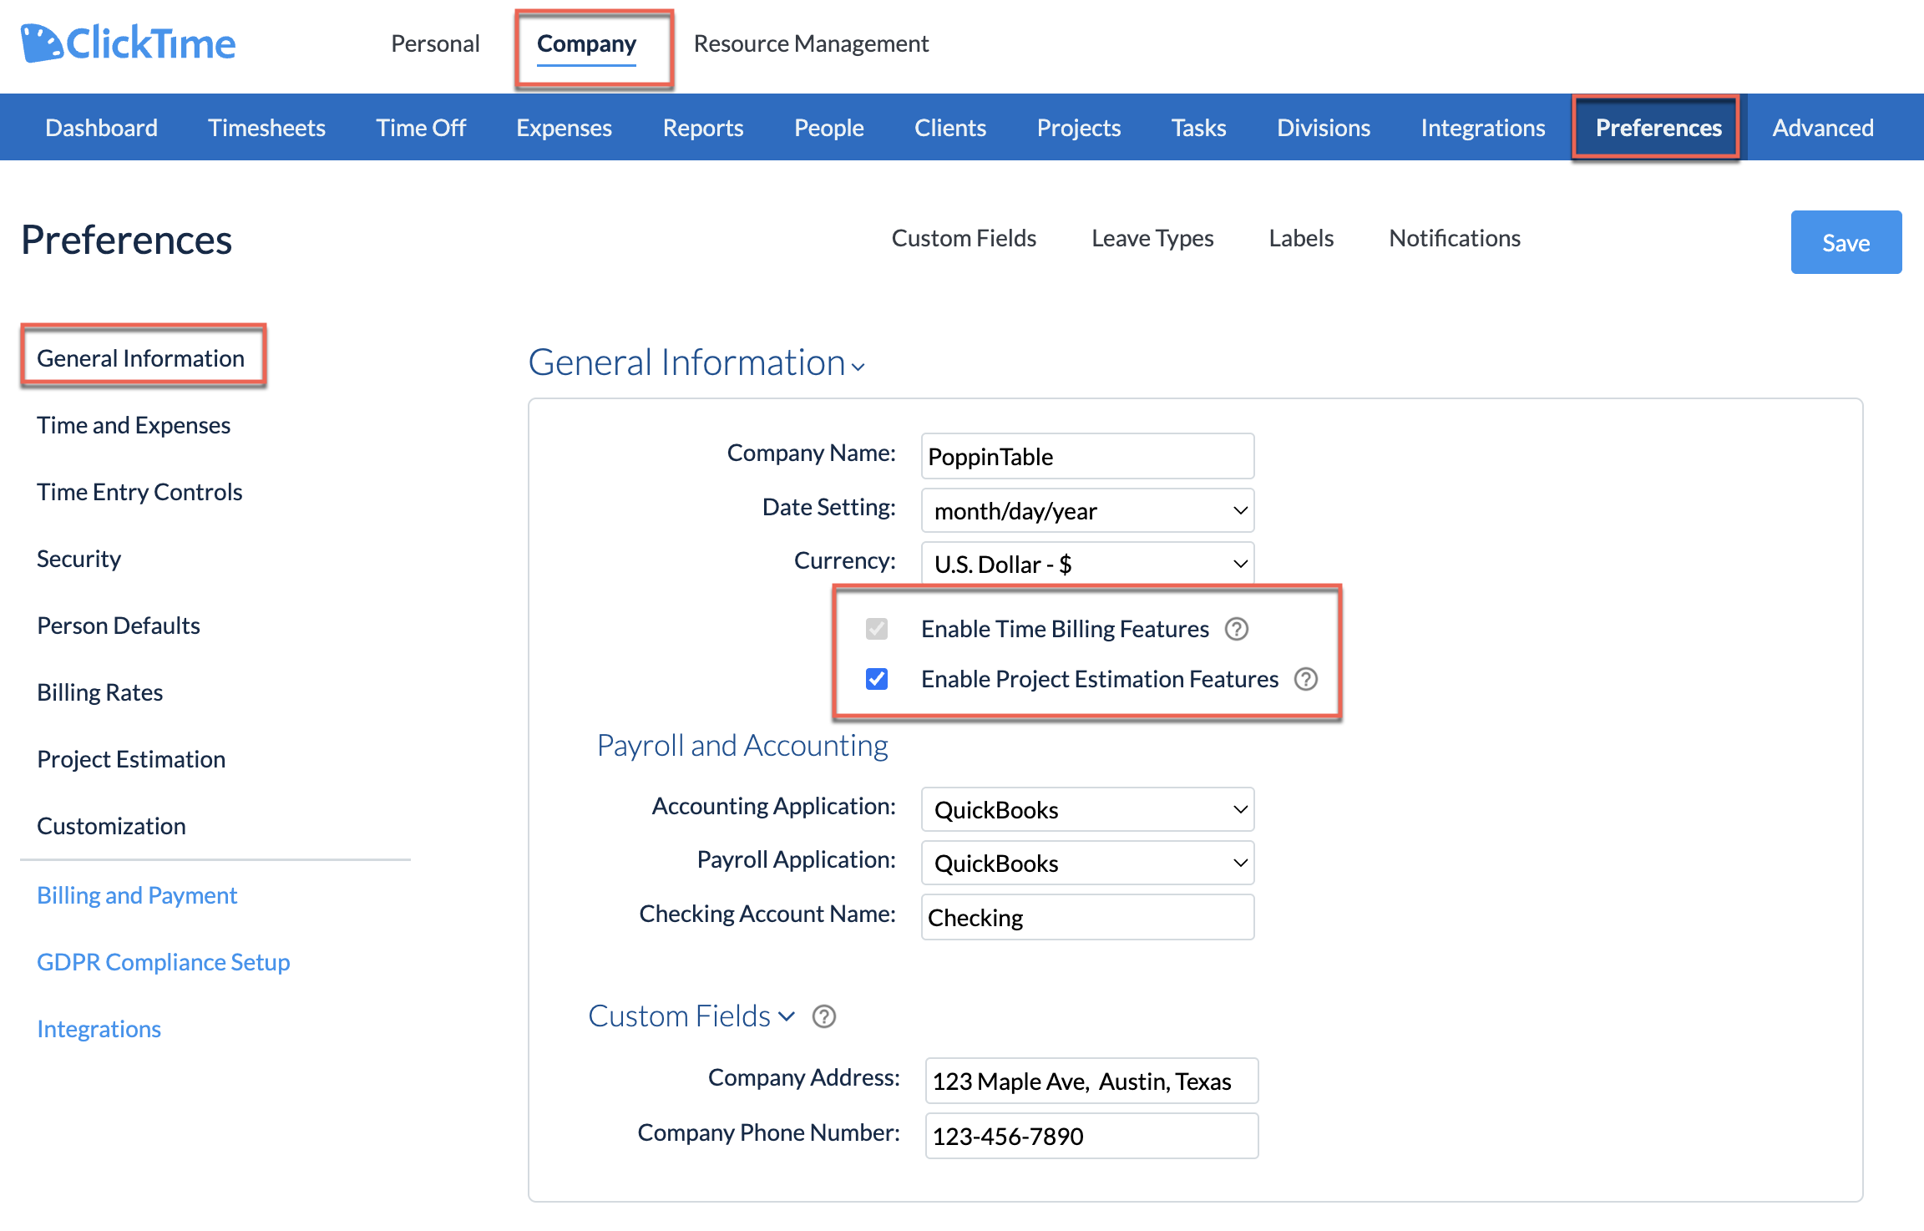The width and height of the screenshot is (1924, 1231).
Task: Open help icon for Project Estimation Features
Action: pos(1306,679)
